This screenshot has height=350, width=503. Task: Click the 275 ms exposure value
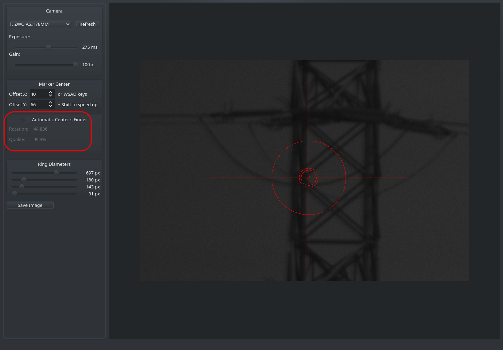pos(90,47)
